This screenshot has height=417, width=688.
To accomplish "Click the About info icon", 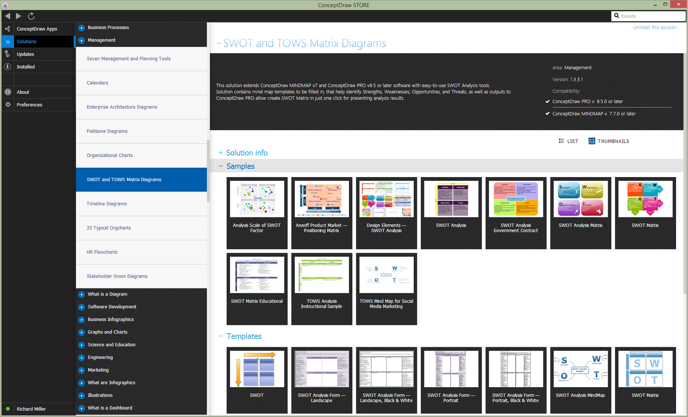I will point(7,92).
